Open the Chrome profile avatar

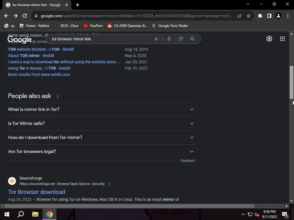point(278,16)
